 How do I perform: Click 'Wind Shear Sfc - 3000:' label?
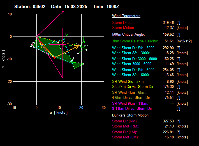[131, 53]
